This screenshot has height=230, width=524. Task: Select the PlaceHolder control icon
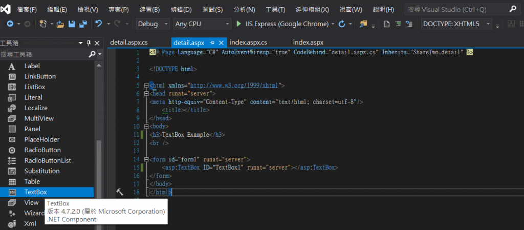click(12, 139)
